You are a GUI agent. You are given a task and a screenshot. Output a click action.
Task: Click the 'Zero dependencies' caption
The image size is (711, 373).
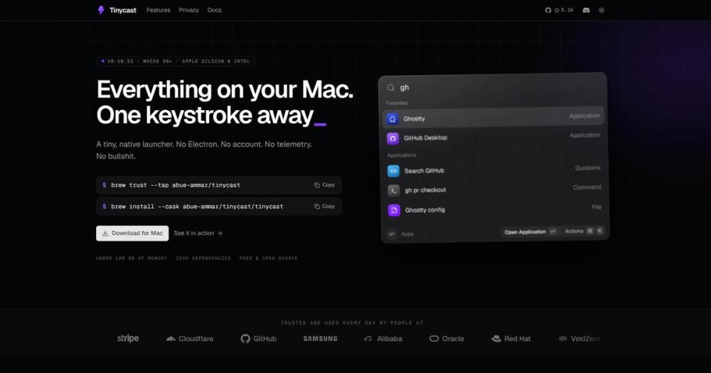[x=203, y=259]
